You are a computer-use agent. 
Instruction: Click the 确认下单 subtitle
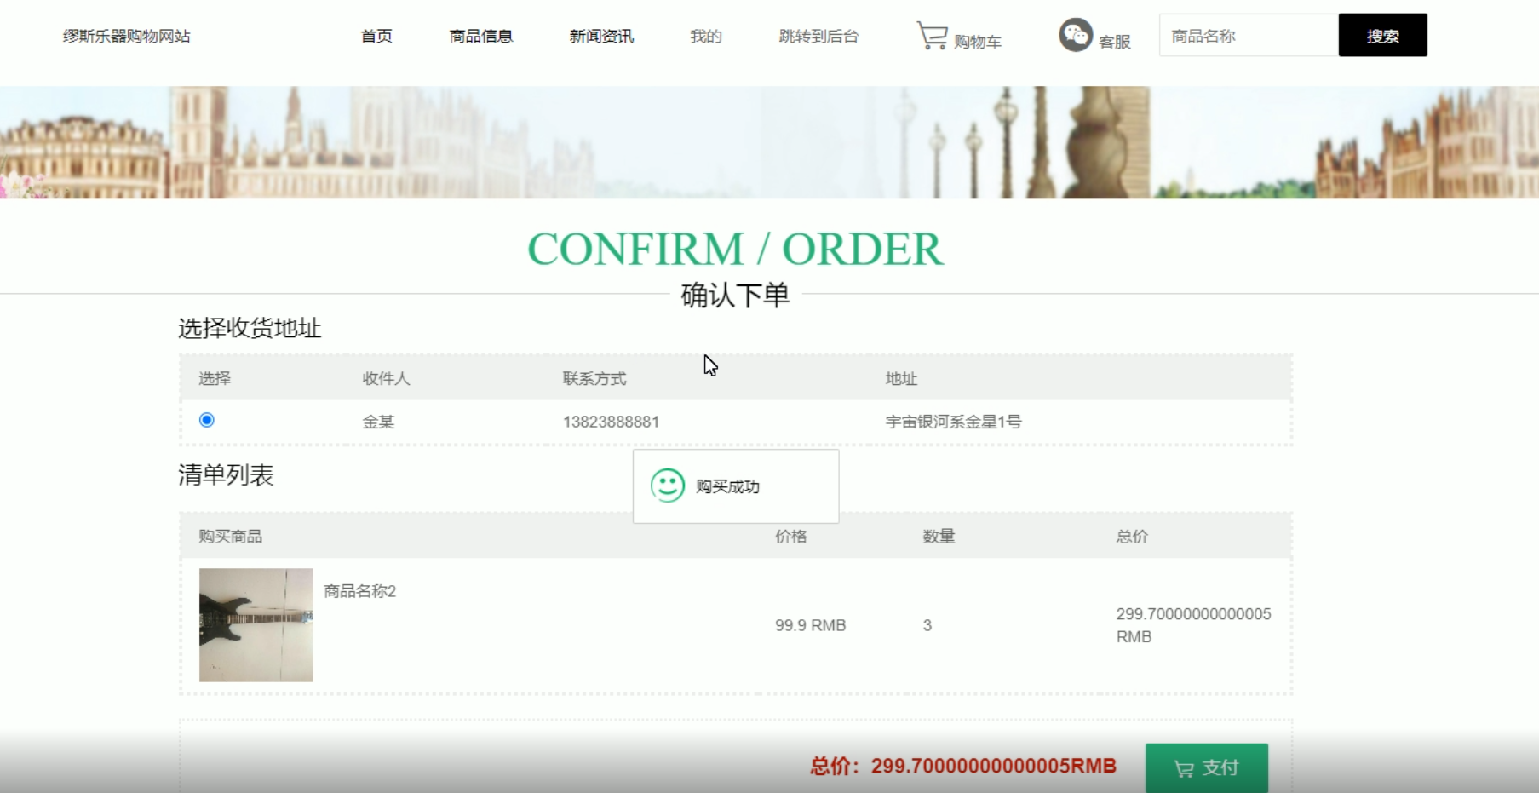tap(736, 296)
